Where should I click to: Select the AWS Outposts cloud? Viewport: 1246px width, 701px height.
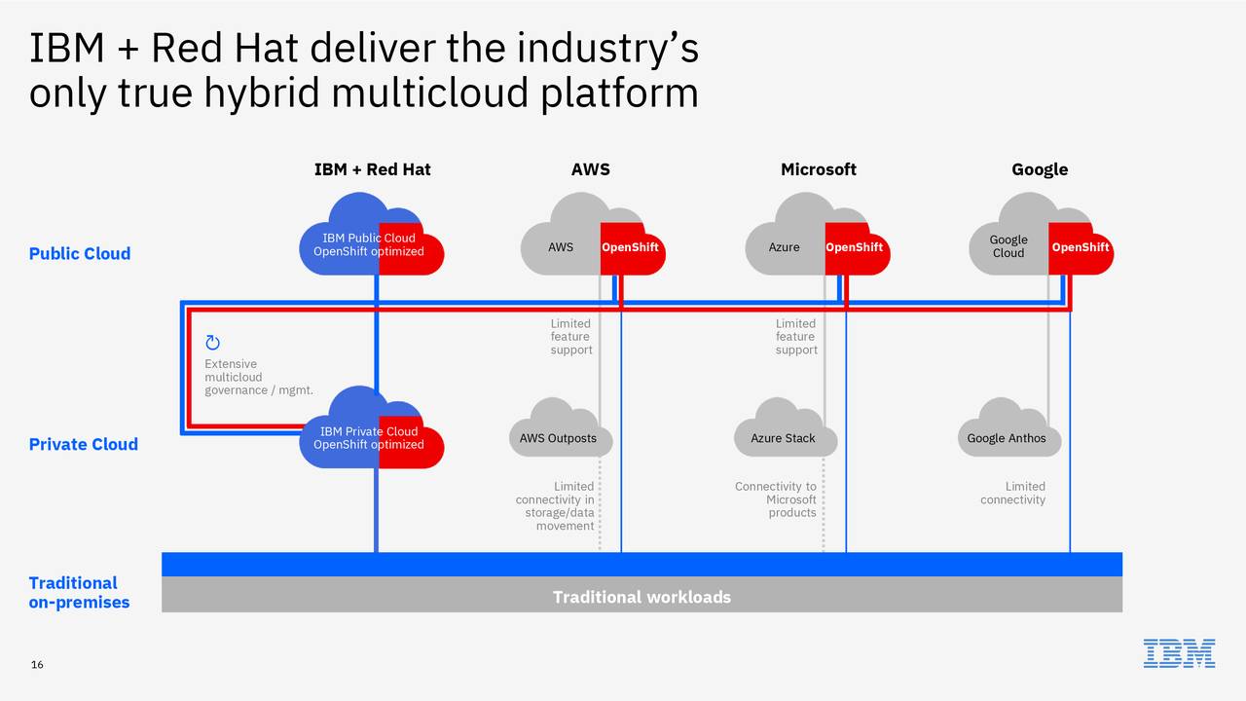click(x=560, y=428)
